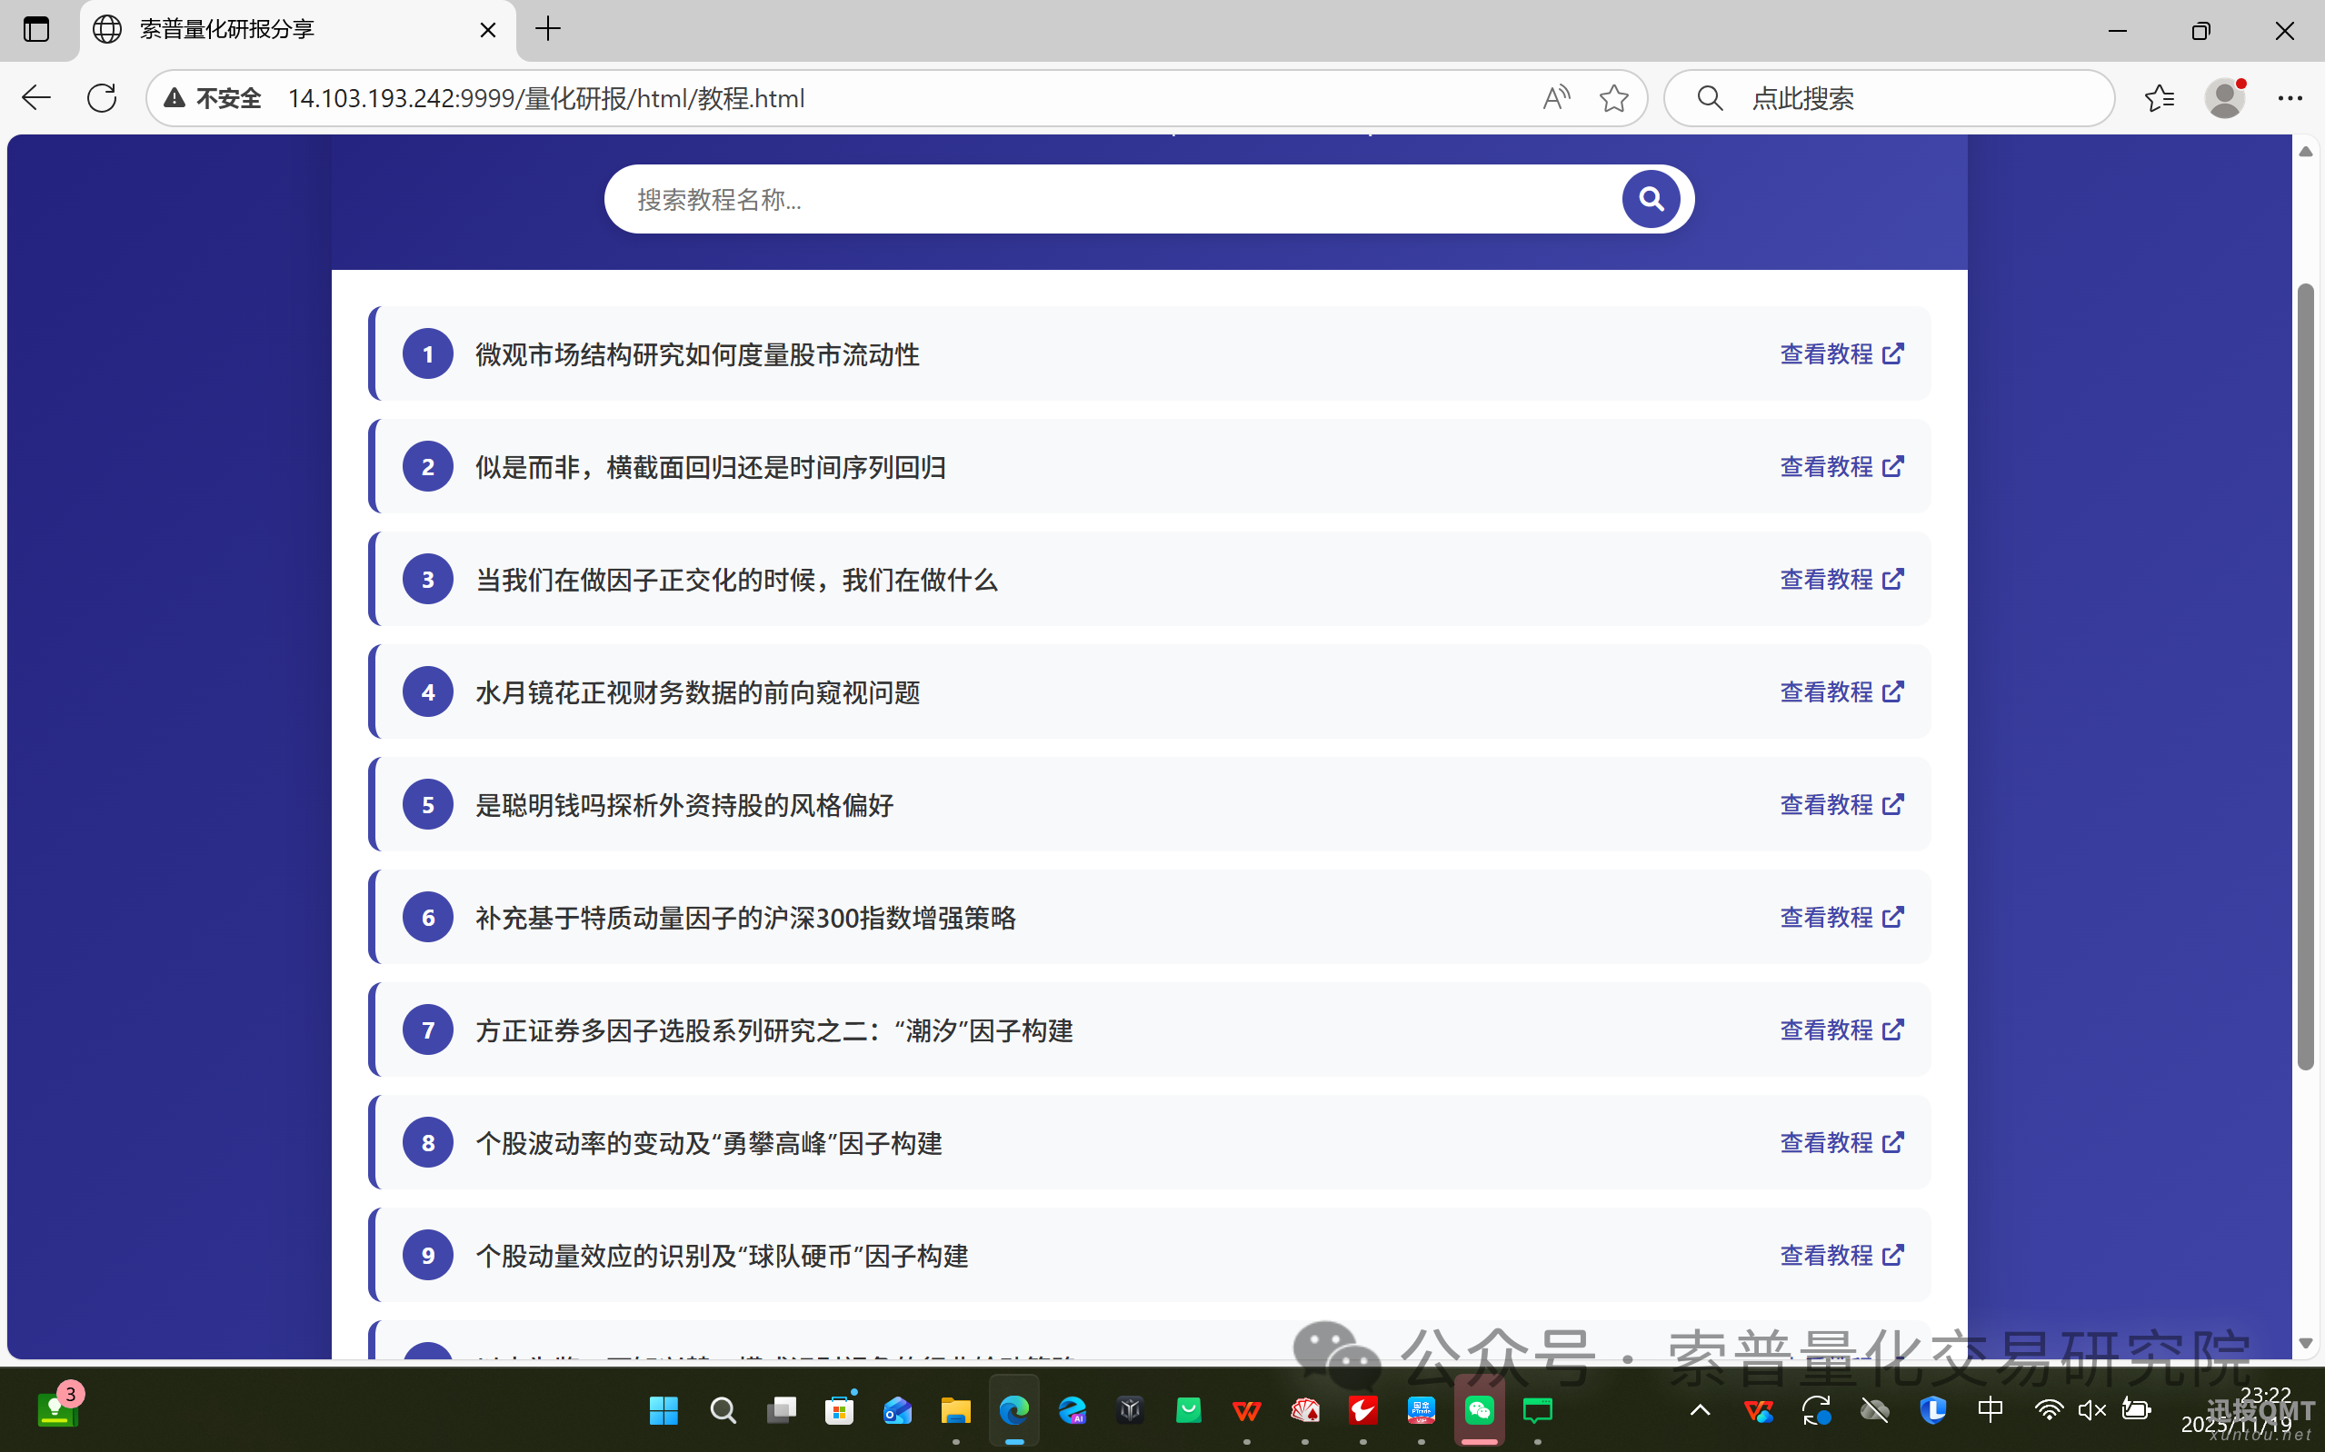Go back to the previous page
Screen dimensions: 2325x1452
tap(35, 97)
